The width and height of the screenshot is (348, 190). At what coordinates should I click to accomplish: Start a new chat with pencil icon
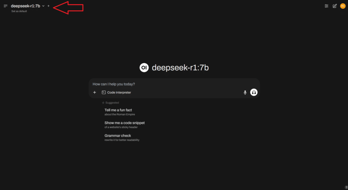click(x=334, y=6)
